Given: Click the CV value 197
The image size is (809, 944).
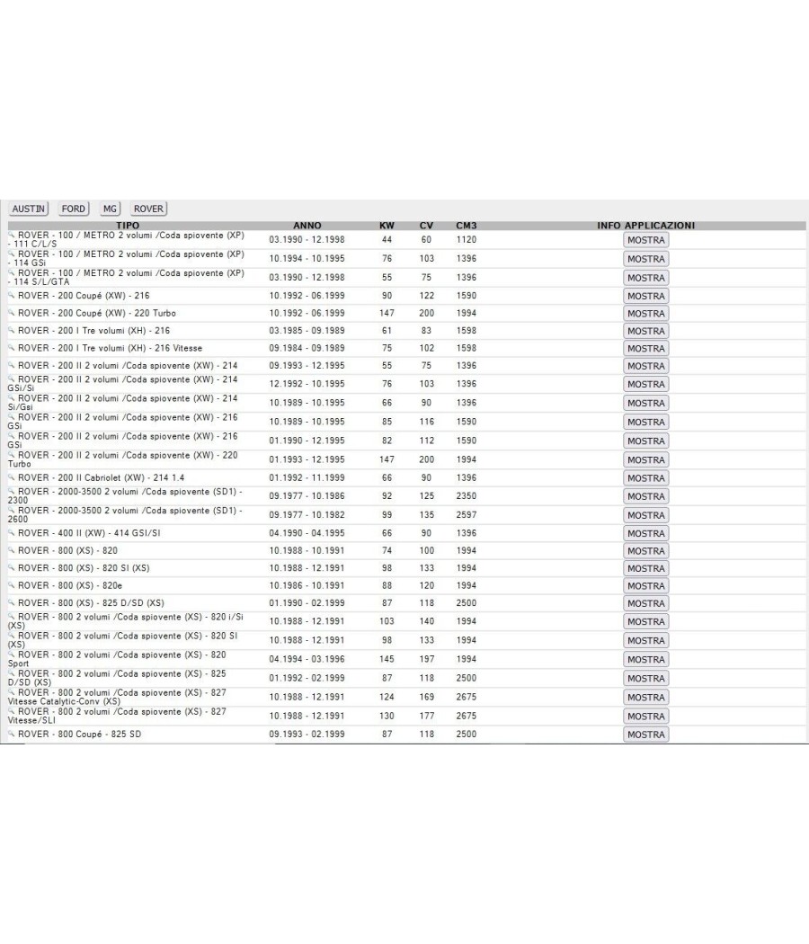Looking at the screenshot, I should tap(426, 659).
